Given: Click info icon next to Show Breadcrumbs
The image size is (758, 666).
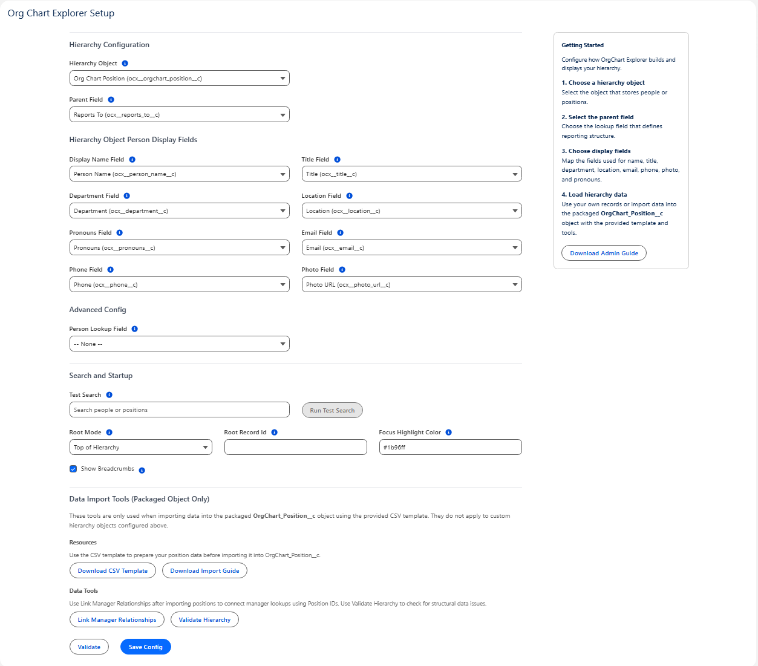Looking at the screenshot, I should click(x=142, y=470).
